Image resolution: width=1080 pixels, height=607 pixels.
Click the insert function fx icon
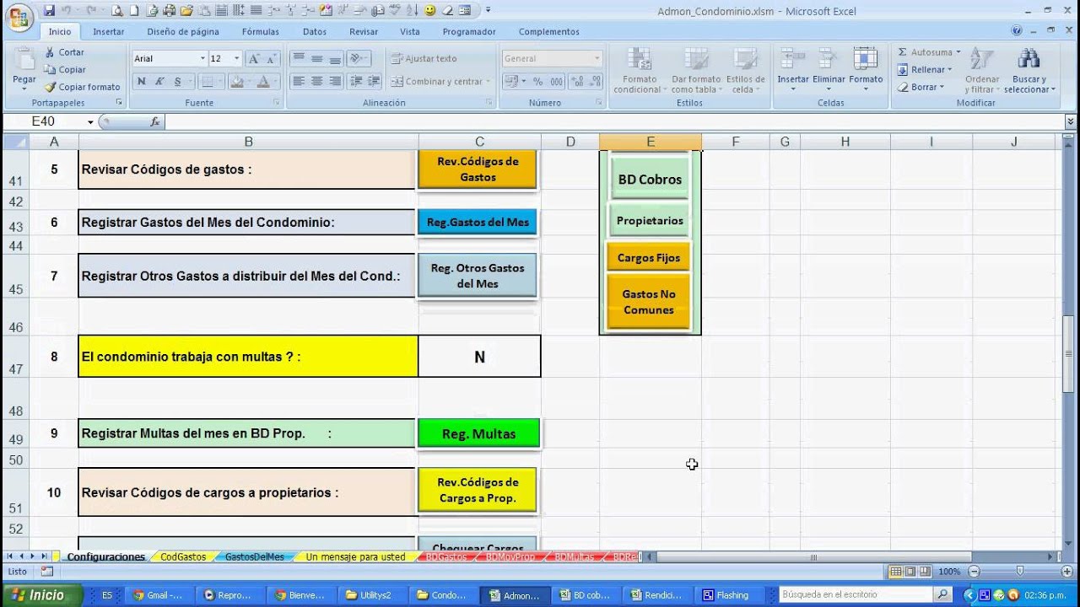155,122
